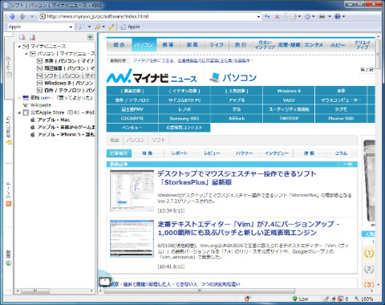The height and width of the screenshot is (305, 385).
Task: Click the red Stop loading X
Action: pyautogui.click(x=278, y=17)
